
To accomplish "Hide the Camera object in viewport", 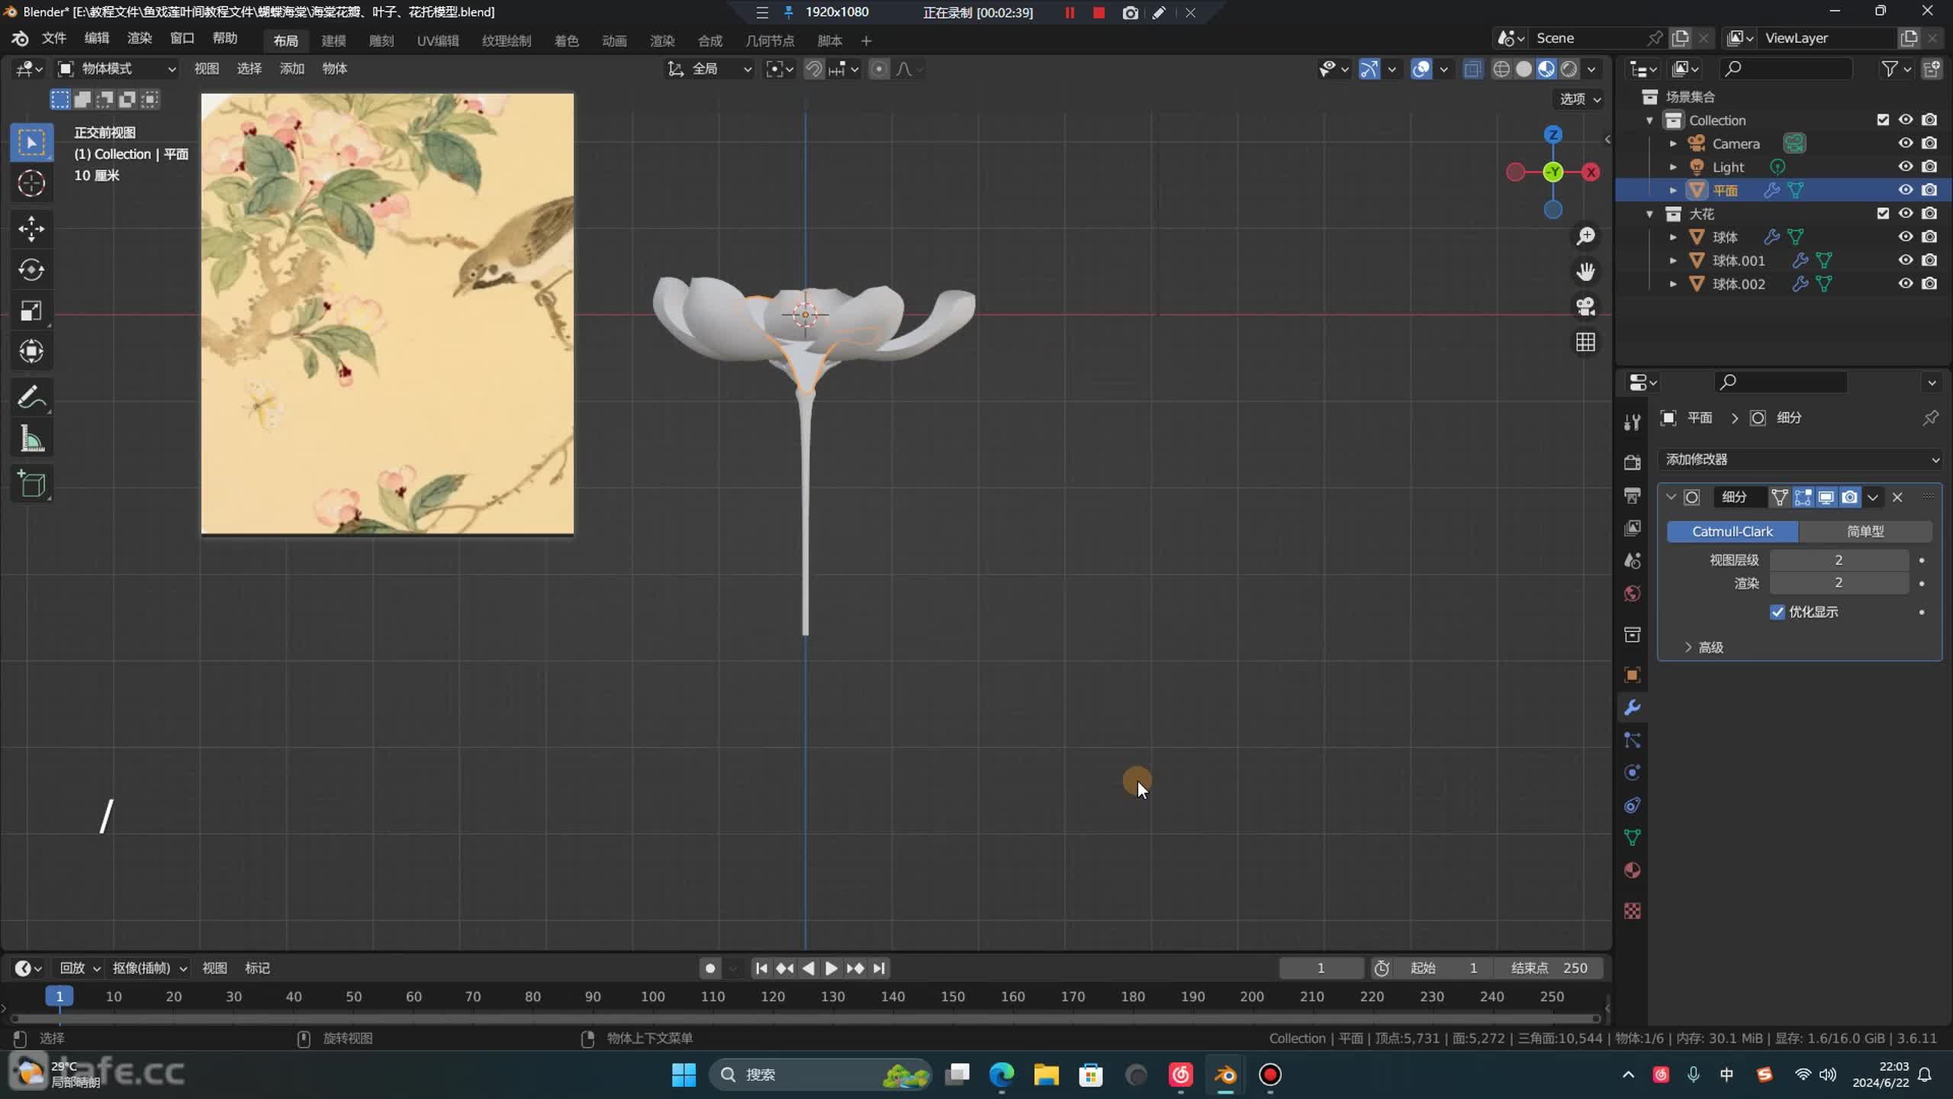I will click(x=1906, y=143).
